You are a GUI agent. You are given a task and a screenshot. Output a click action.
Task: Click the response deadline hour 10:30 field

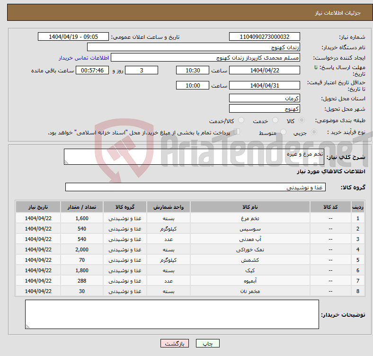click(x=193, y=70)
